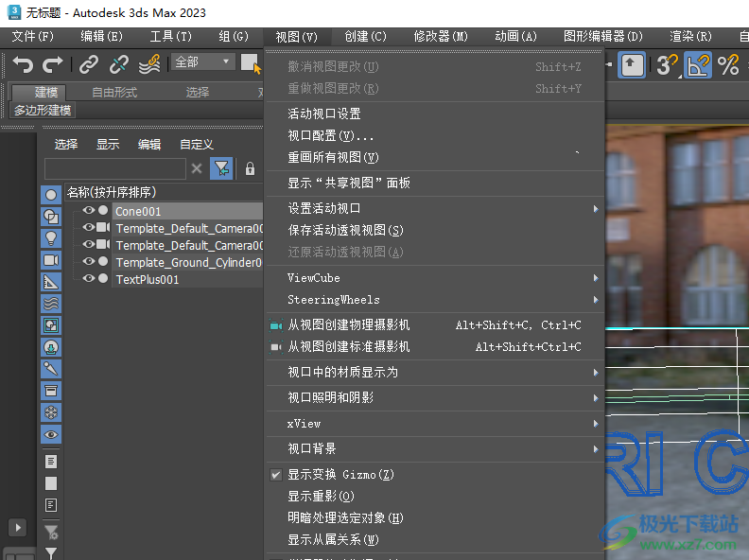
Task: Display lights filter in Scene Explorer
Action: click(x=51, y=238)
